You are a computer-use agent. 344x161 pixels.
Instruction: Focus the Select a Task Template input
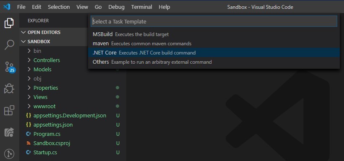(x=214, y=21)
